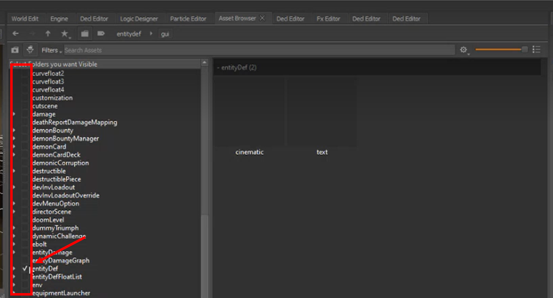Open the Engine tab
This screenshot has width=553, height=298.
pos(59,19)
